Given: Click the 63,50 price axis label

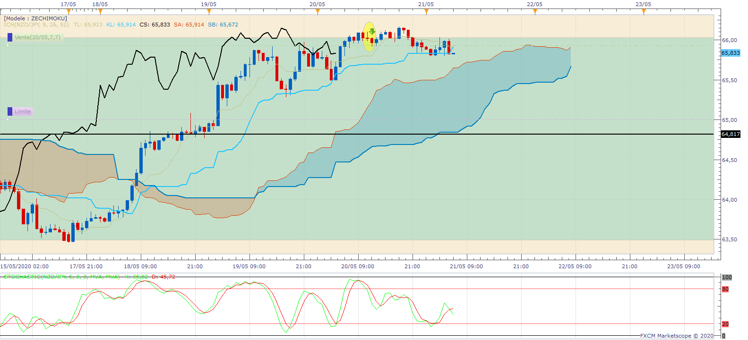Looking at the screenshot, I should click(730, 239).
